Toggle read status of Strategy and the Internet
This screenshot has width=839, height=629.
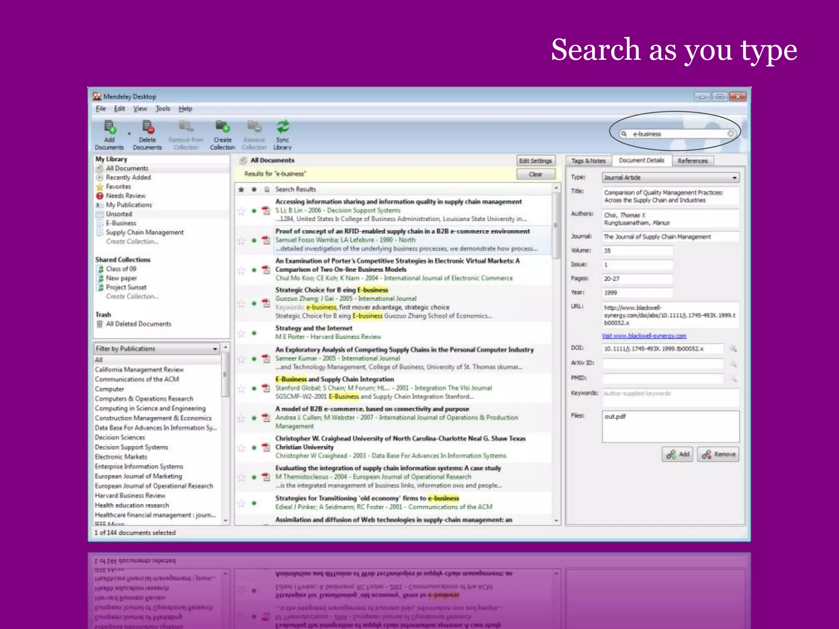pos(254,333)
